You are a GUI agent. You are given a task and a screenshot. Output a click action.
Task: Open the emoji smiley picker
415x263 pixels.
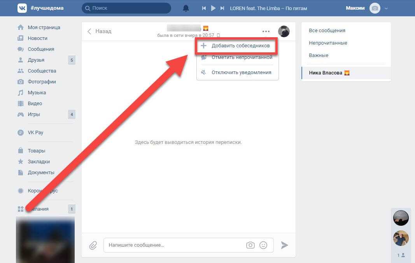click(x=263, y=245)
